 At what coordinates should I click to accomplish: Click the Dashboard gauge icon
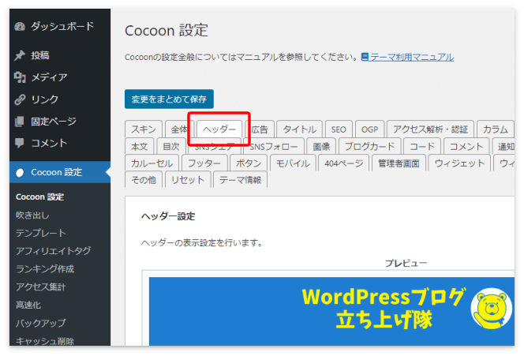(20, 26)
